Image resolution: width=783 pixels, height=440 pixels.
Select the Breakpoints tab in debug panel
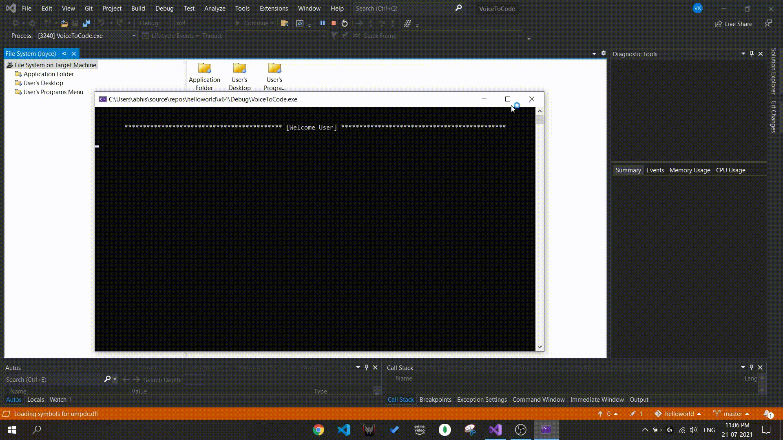[435, 399]
